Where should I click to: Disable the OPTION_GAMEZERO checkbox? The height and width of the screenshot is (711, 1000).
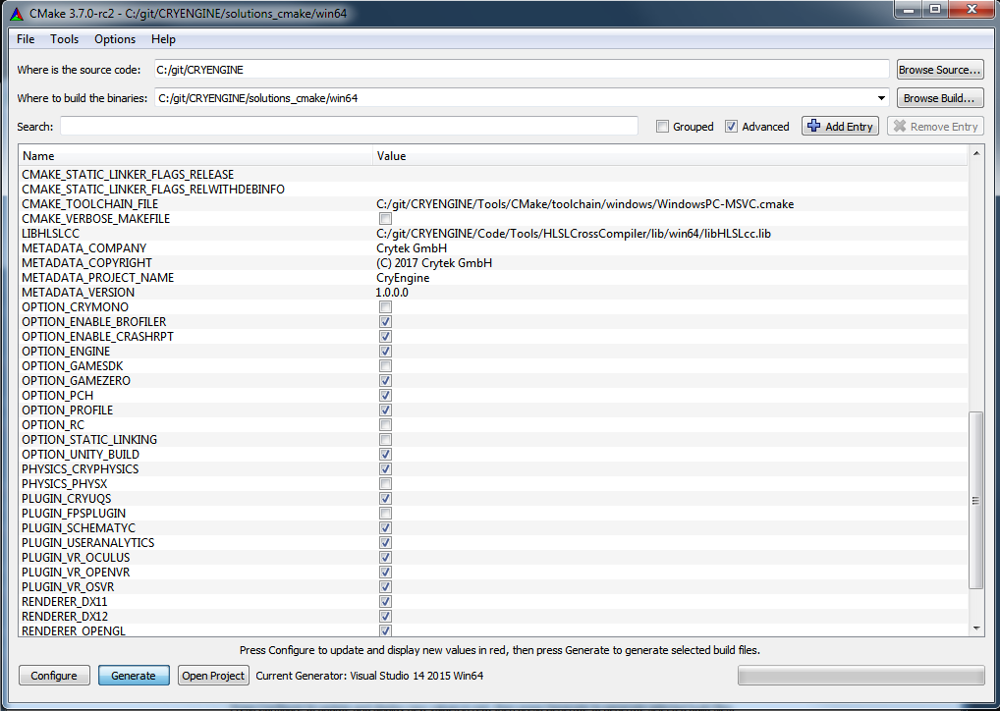coord(385,381)
